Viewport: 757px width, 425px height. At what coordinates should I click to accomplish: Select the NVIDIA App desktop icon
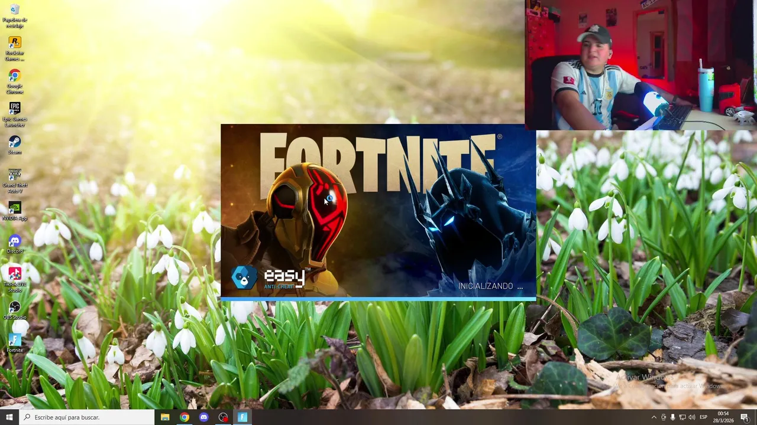(15, 211)
